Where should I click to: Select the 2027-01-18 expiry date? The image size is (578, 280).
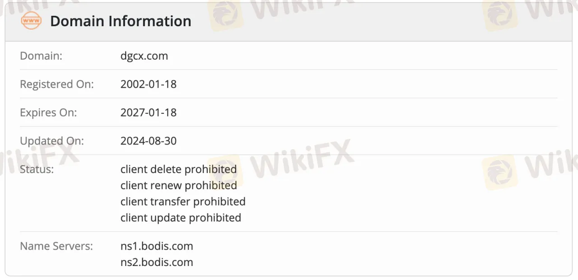pos(149,112)
